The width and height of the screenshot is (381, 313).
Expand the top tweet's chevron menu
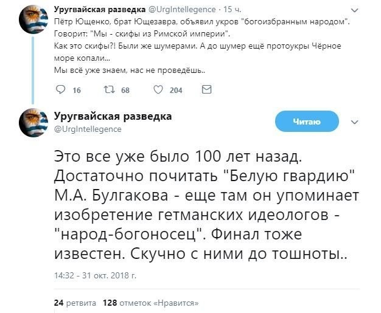(354, 9)
